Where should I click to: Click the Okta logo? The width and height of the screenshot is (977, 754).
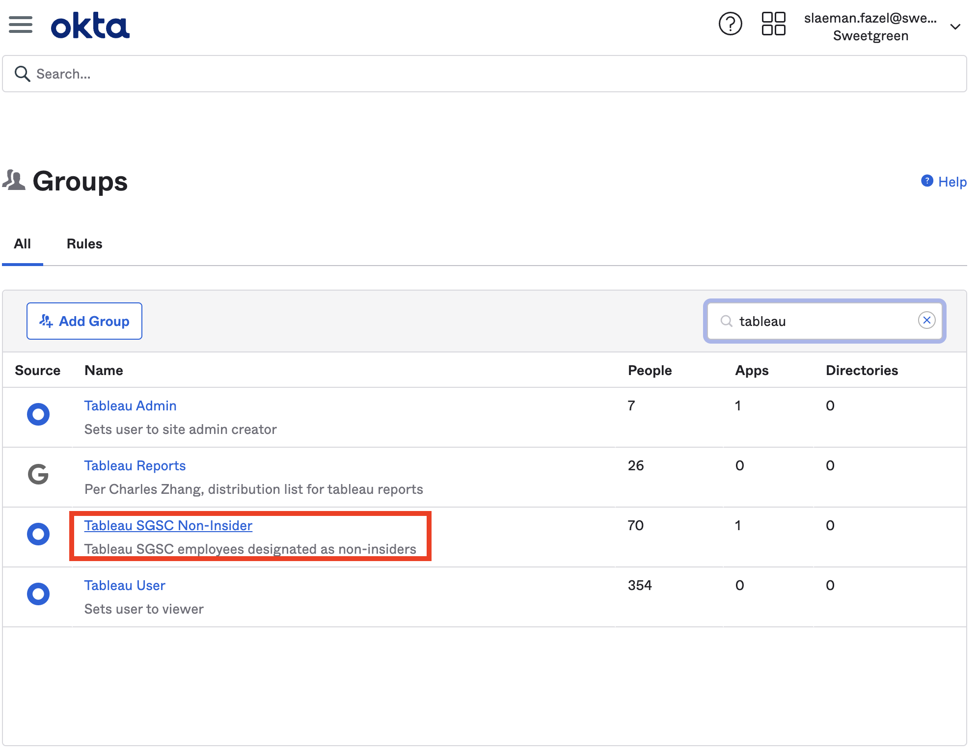click(90, 26)
